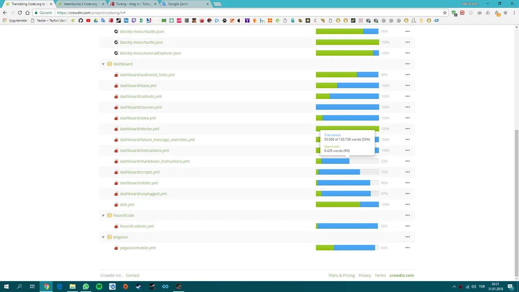Click the progress bar for dashboard/scripts.yml
The image size is (519, 292).
(347, 172)
